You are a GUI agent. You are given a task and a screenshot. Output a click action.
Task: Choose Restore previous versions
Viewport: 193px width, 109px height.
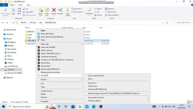[60, 72]
